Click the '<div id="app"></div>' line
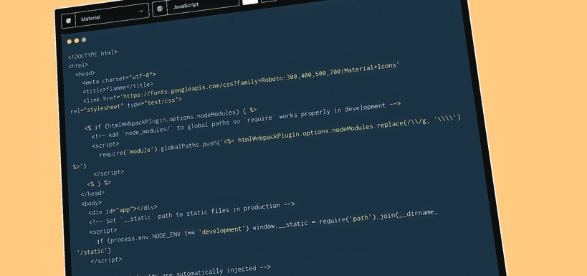The image size is (587, 276). (123, 210)
